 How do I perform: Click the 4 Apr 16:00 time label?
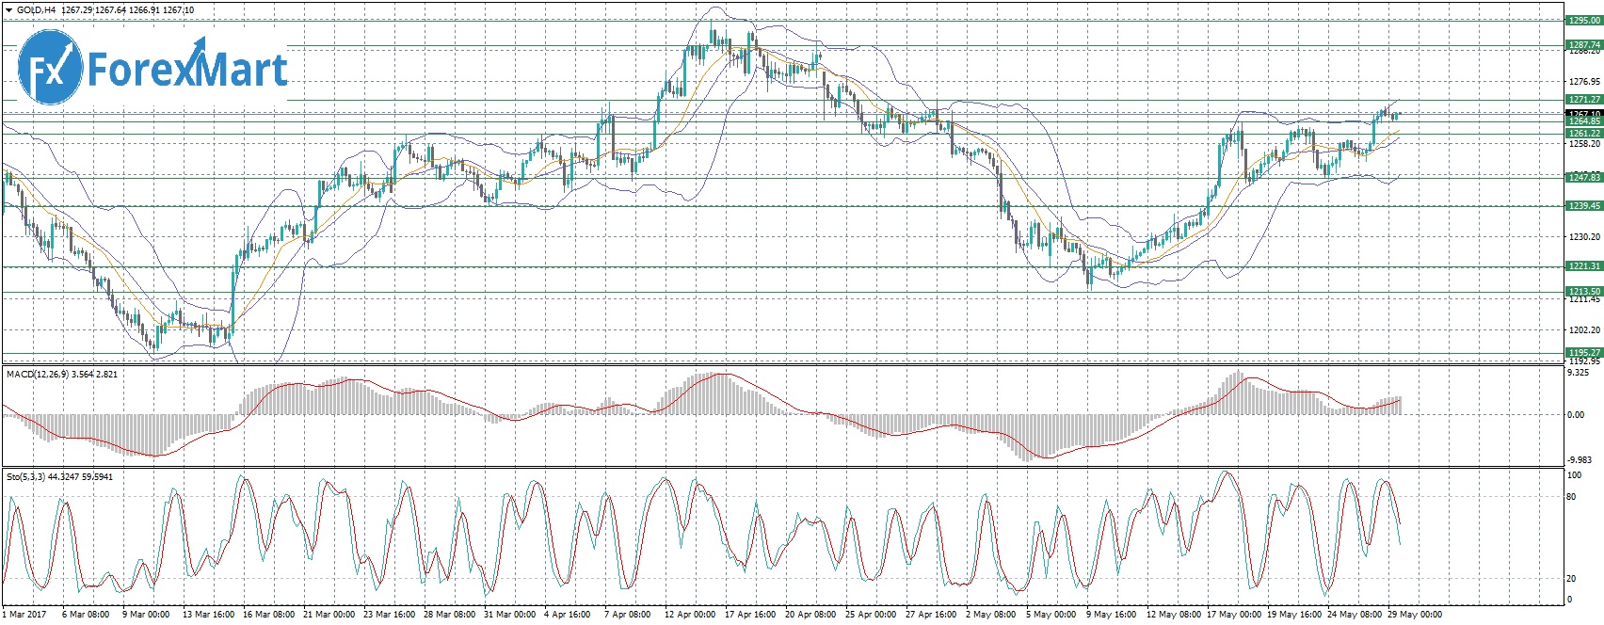[x=568, y=615]
